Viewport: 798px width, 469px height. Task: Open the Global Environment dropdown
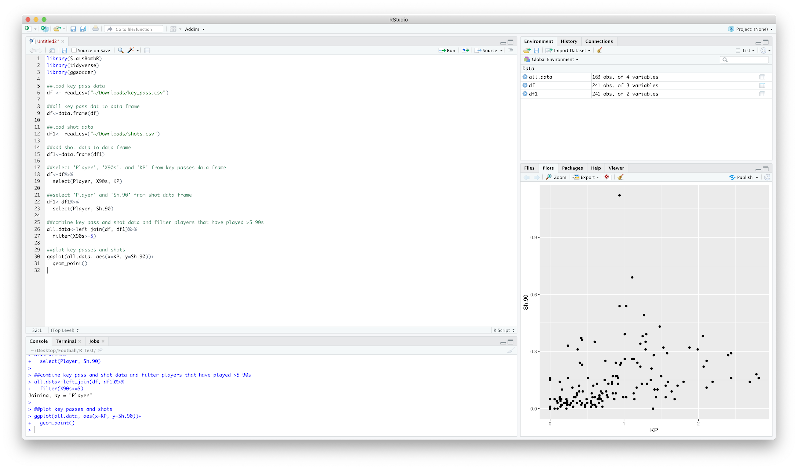[x=551, y=59]
